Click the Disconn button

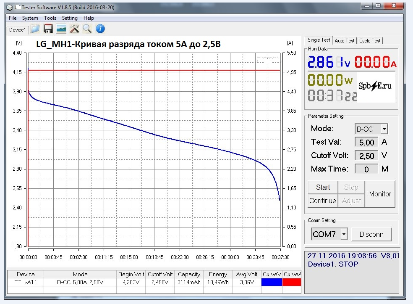pyautogui.click(x=371, y=235)
